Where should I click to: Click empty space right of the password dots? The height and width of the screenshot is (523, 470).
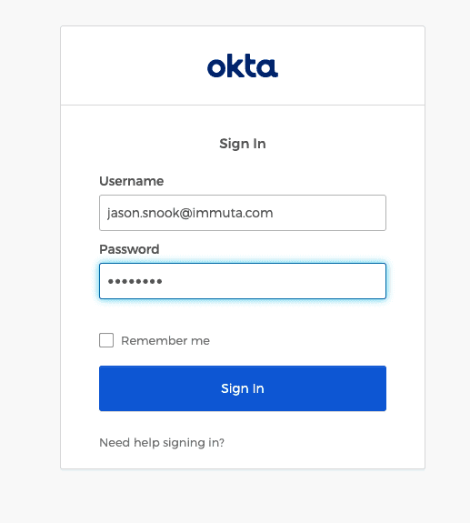click(274, 281)
